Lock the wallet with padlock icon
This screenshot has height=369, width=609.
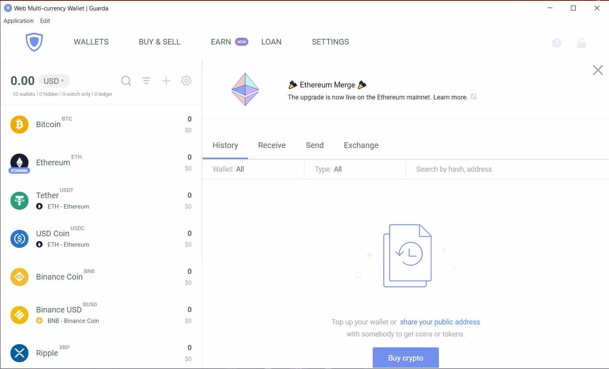pyautogui.click(x=581, y=43)
